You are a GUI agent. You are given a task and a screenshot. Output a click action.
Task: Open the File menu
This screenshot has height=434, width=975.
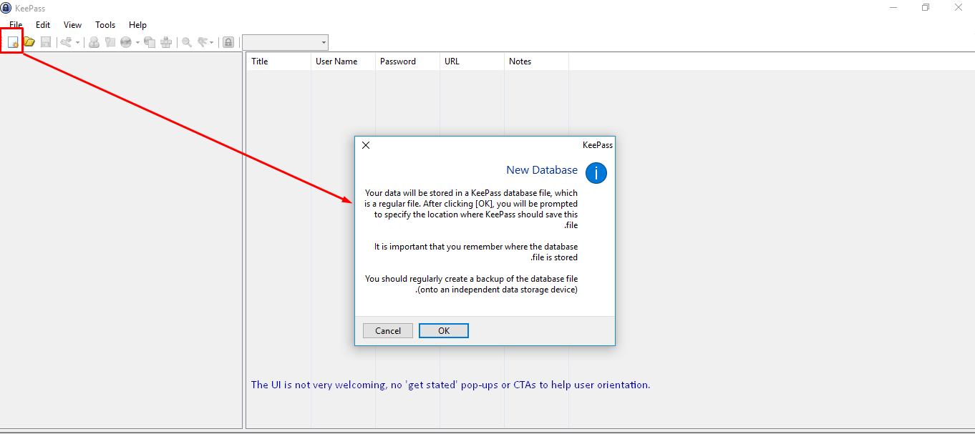[16, 25]
